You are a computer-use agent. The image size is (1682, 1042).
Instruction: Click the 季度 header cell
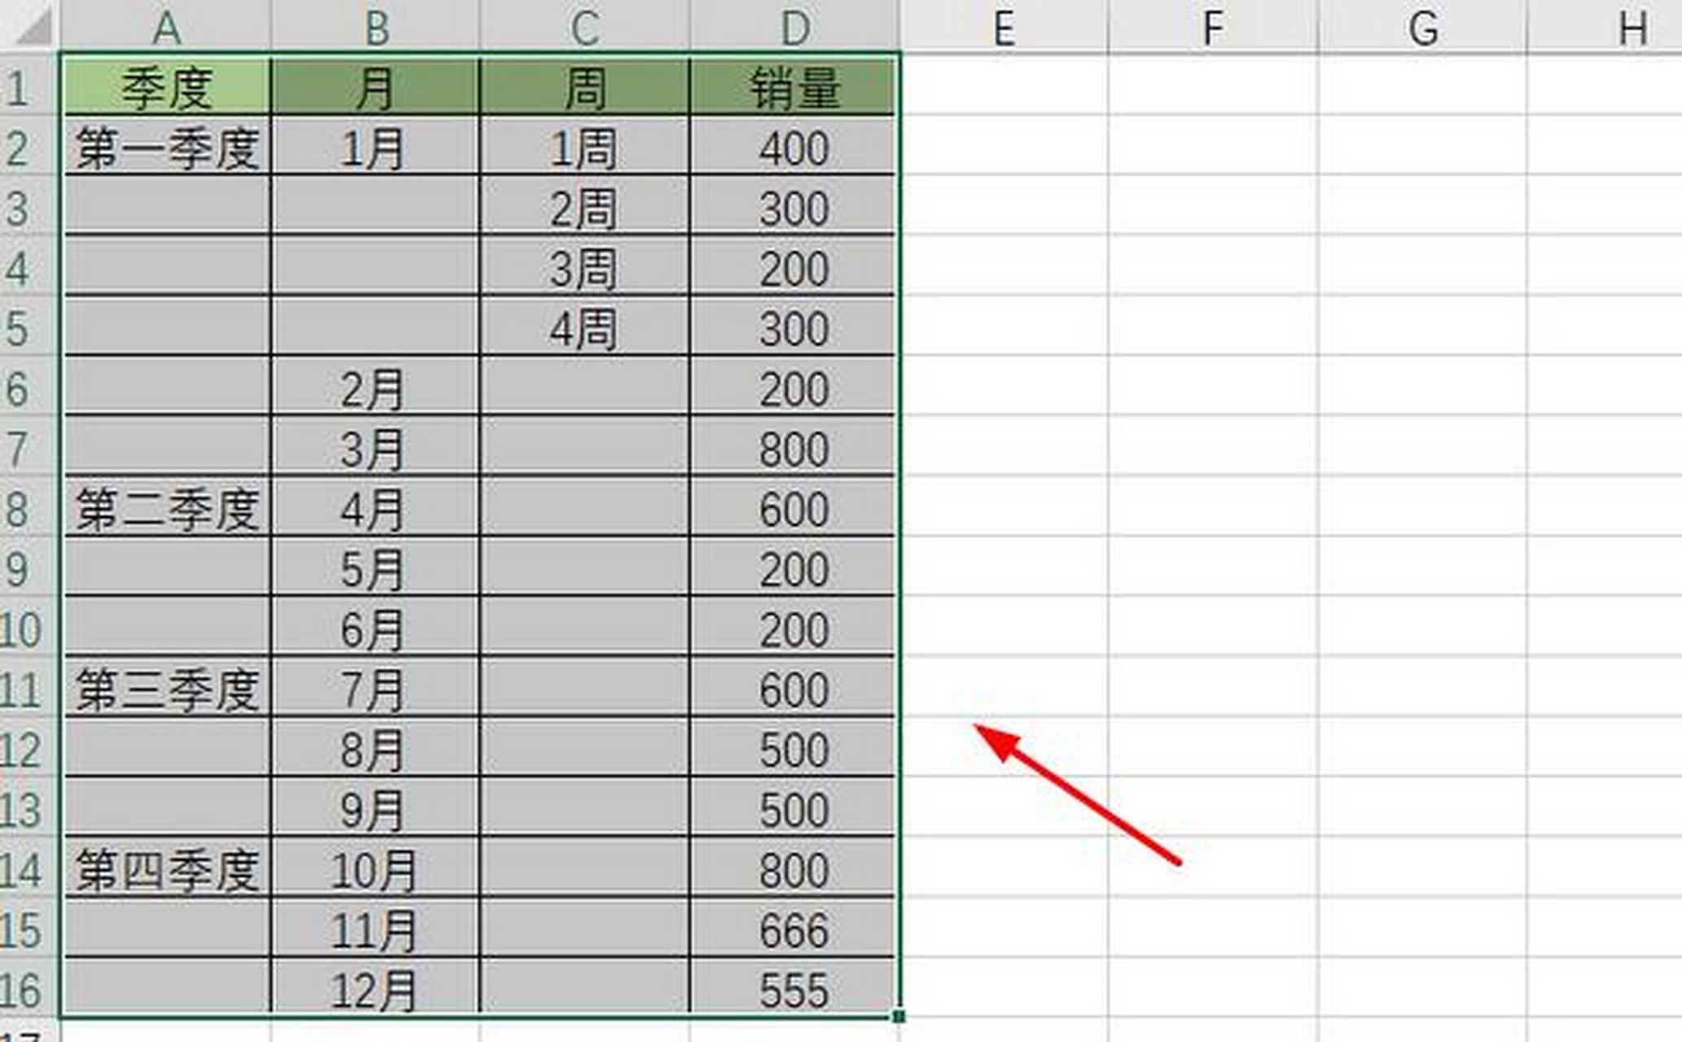[166, 88]
